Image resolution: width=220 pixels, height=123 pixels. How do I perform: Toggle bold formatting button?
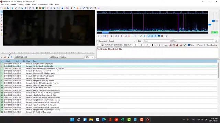153,45
